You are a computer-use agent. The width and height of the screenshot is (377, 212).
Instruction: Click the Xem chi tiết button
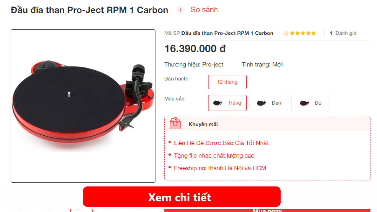click(182, 197)
